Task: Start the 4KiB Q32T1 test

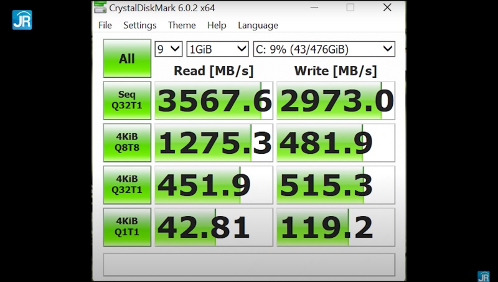Action: 127,185
